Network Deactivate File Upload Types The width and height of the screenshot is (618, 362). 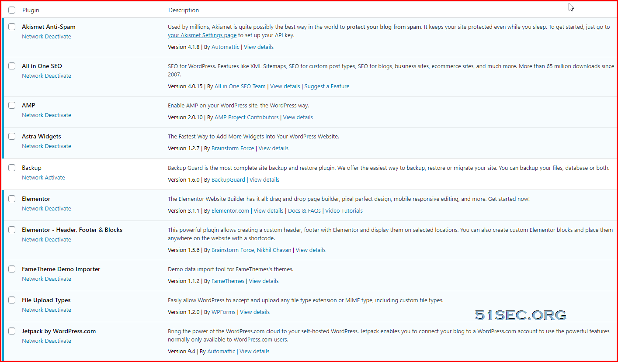pos(46,310)
